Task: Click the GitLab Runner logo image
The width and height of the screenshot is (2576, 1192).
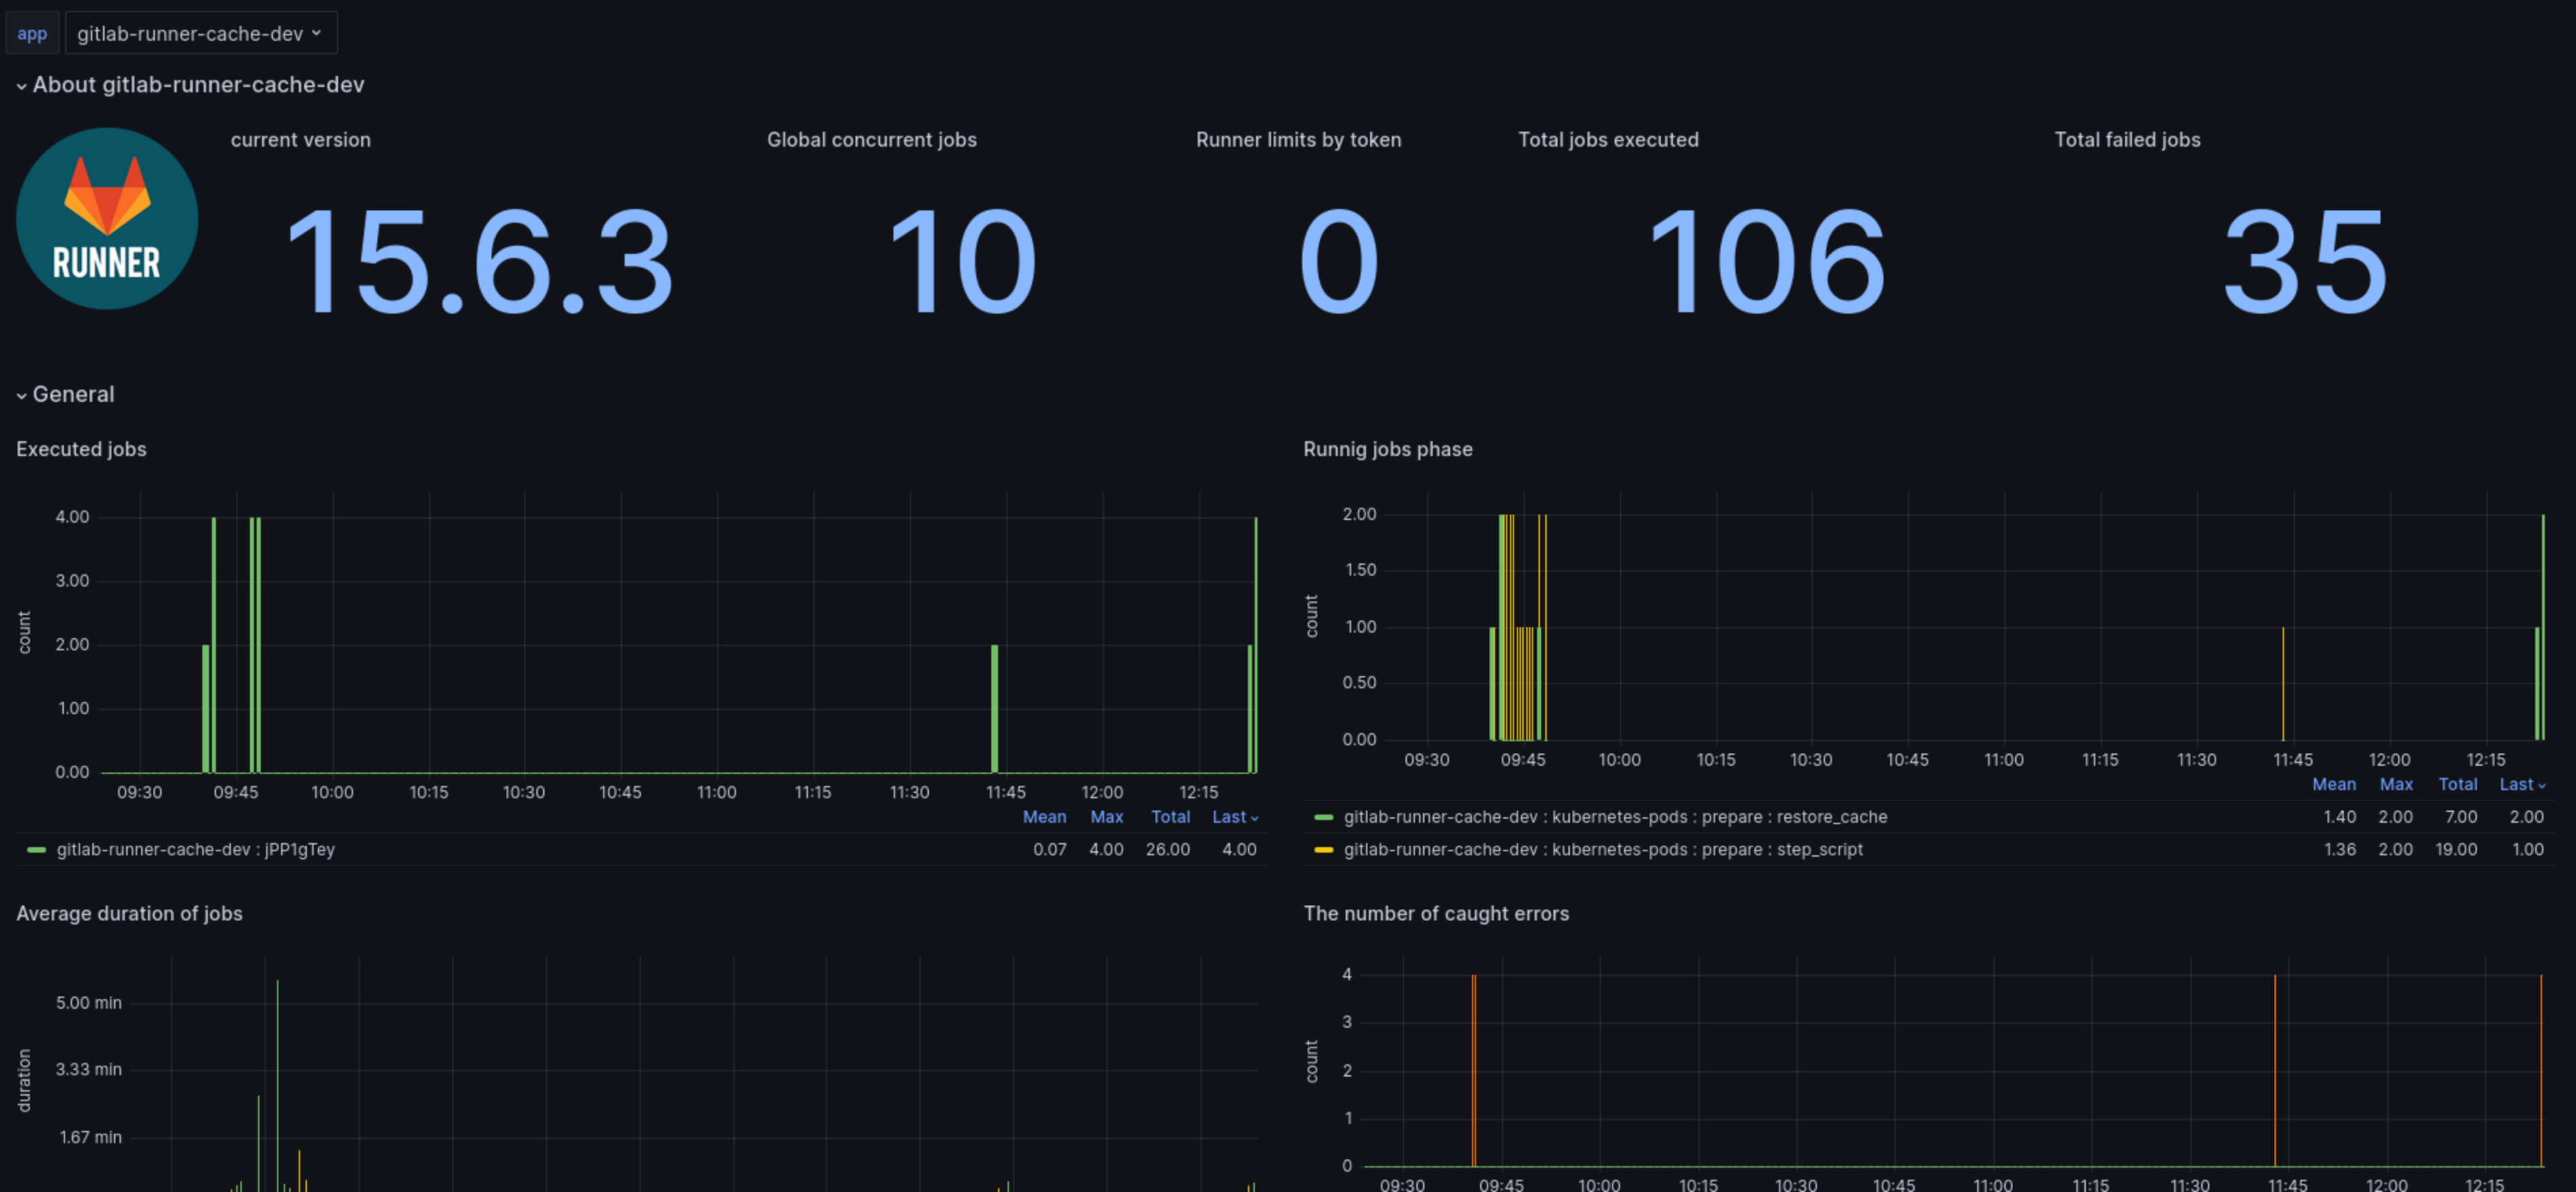Action: (x=107, y=218)
